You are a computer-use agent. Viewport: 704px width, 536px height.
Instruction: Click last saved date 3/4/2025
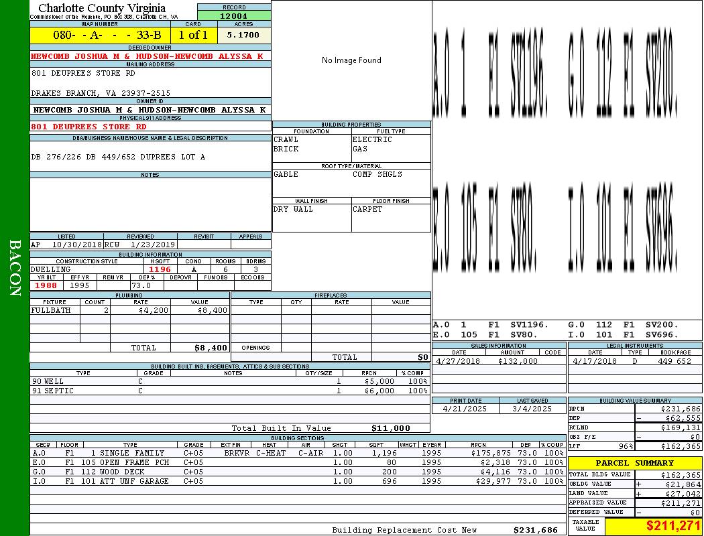tap(532, 409)
